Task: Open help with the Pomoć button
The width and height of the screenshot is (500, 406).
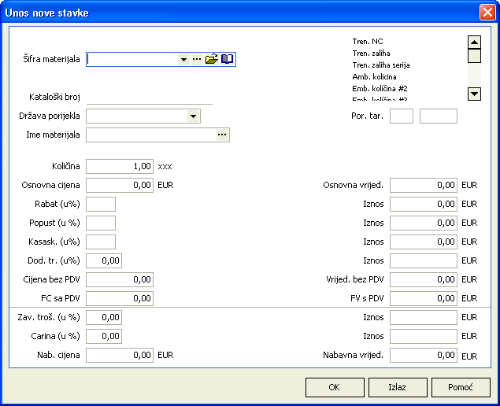Action: coord(461,387)
